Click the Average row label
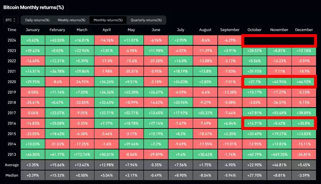This screenshot has width=321, height=184. [x=12, y=165]
